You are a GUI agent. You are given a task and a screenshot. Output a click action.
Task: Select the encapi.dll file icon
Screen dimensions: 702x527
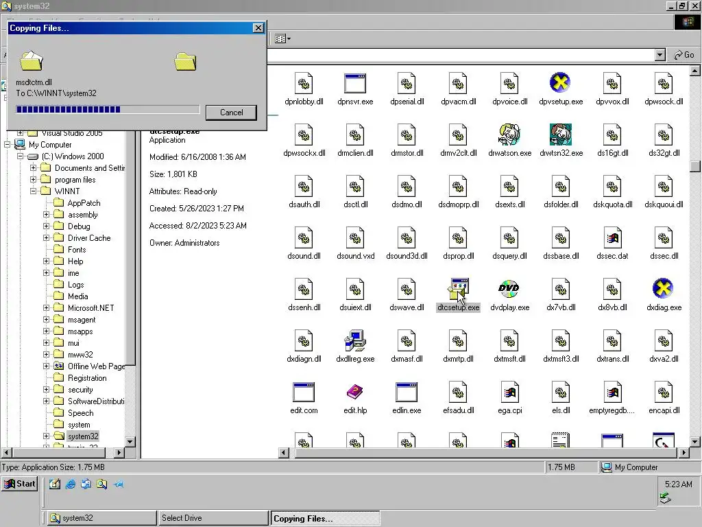click(664, 392)
